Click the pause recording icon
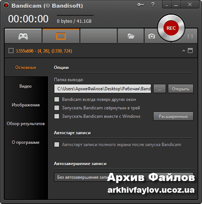The image size is (202, 204). [x=190, y=36]
